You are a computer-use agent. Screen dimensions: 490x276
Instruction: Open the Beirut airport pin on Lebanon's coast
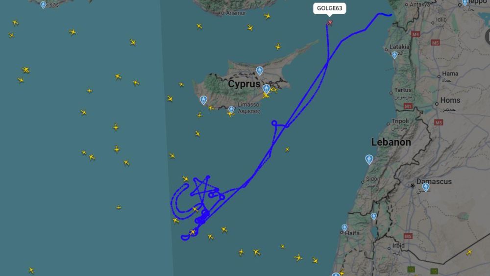pos(369,159)
